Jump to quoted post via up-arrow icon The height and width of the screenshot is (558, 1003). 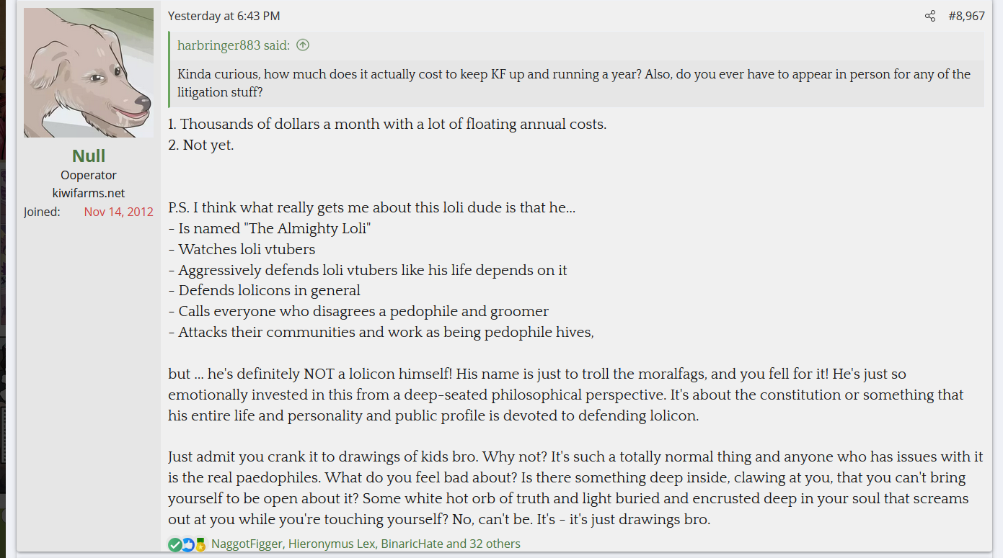coord(303,45)
